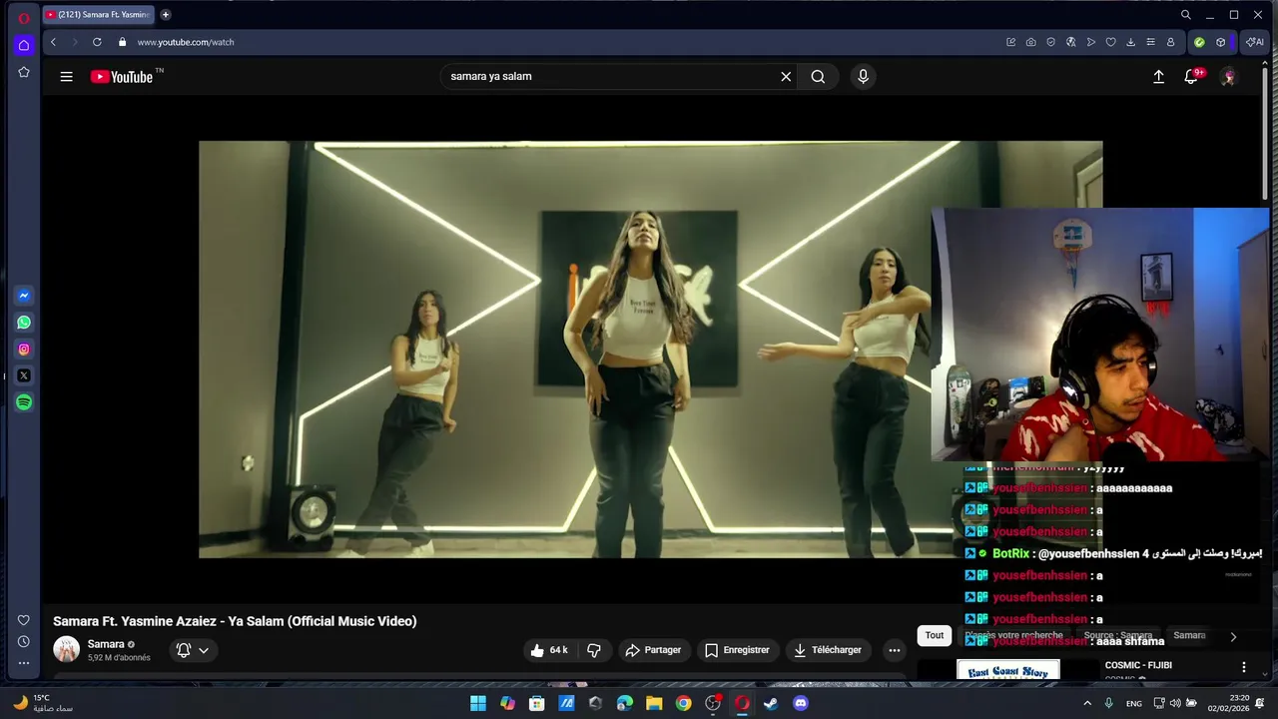This screenshot has width=1278, height=719.
Task: Open sidebar history clock icon
Action: tap(24, 642)
